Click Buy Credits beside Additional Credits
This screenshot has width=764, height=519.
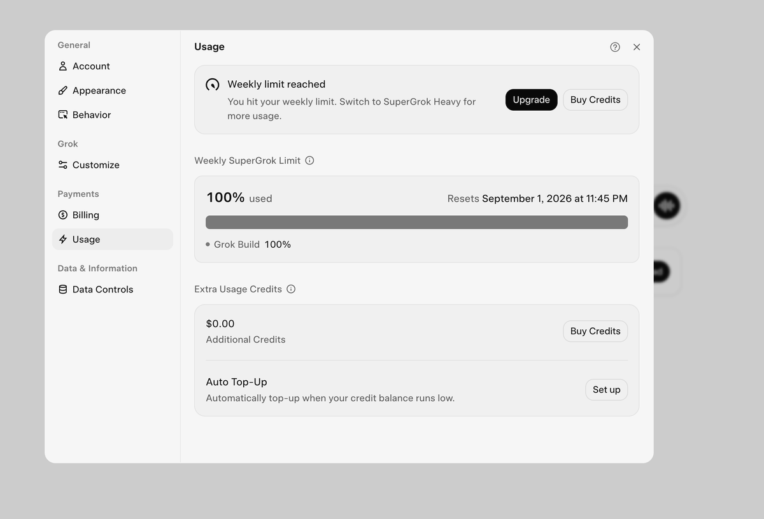595,331
